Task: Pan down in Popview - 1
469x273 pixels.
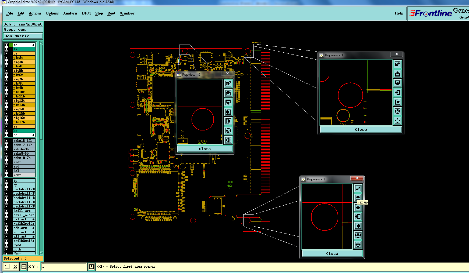Action: [397, 83]
